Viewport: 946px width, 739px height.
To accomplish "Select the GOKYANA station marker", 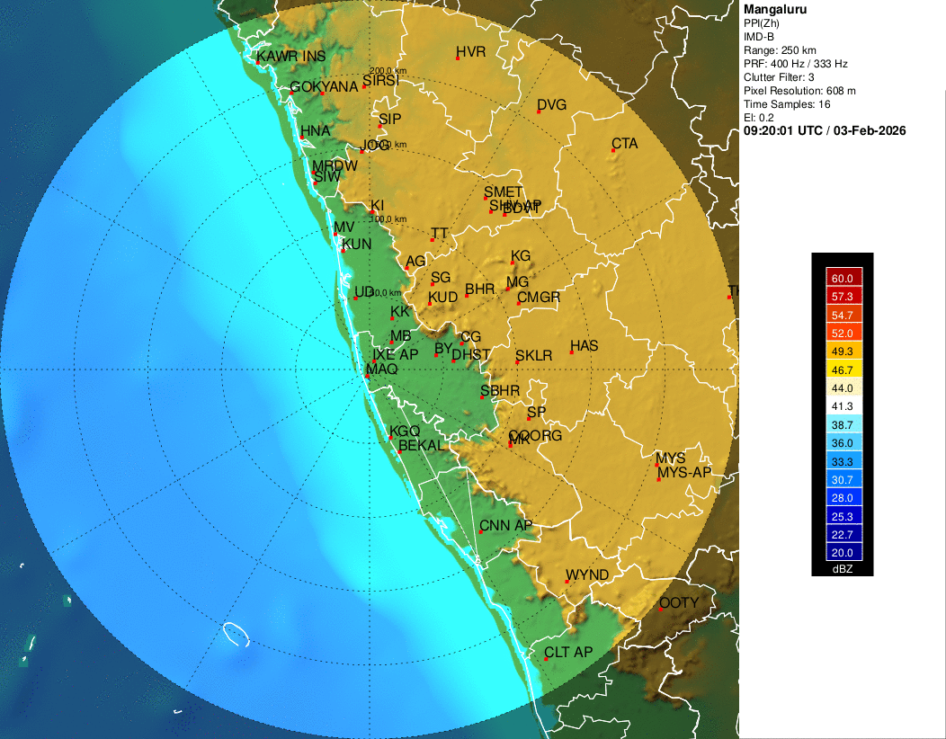I will point(322,93).
